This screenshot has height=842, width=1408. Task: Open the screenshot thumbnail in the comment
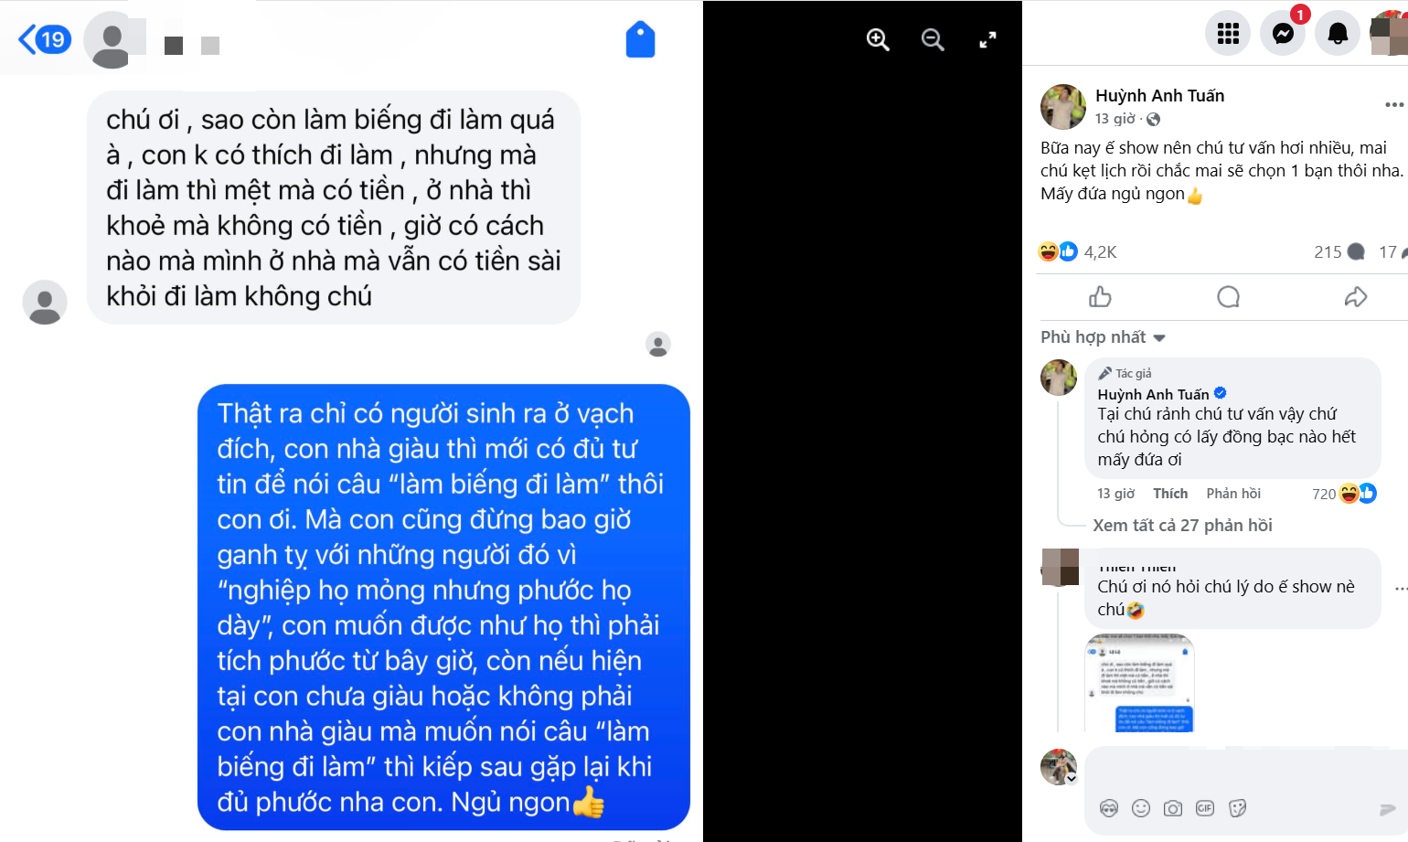pyautogui.click(x=1139, y=683)
